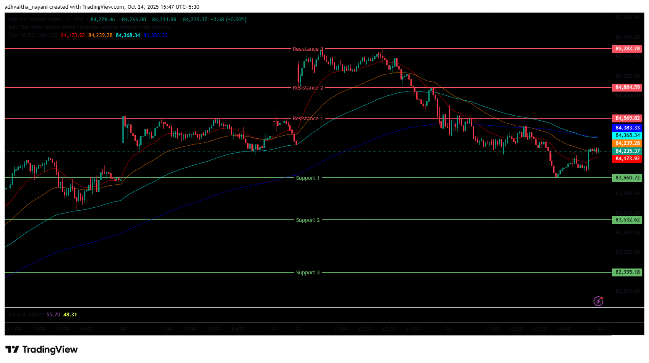
Task: Click the blue 84,383.33 EMA price tag
Action: click(x=627, y=128)
